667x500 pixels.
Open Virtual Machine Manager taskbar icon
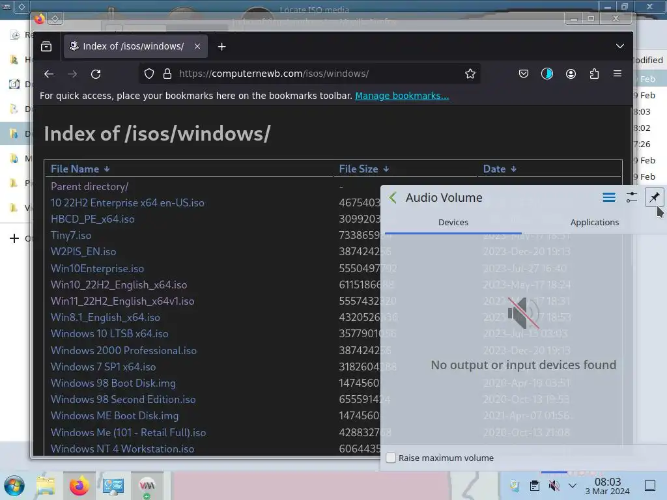[x=147, y=486]
